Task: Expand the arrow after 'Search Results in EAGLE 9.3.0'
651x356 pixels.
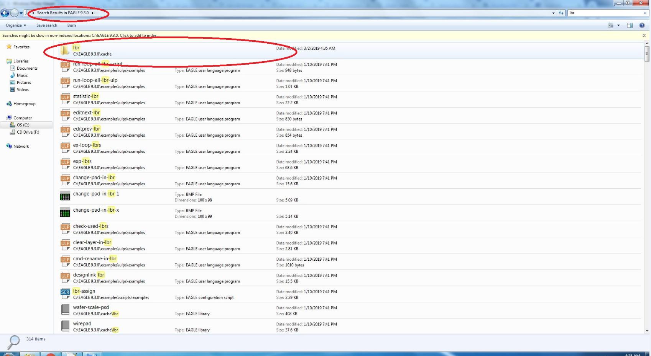Action: pyautogui.click(x=92, y=13)
